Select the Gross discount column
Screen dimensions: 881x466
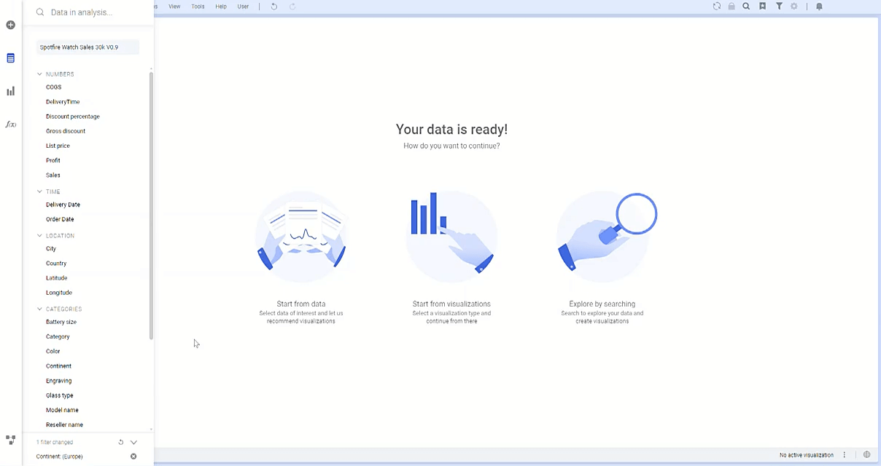tap(66, 131)
